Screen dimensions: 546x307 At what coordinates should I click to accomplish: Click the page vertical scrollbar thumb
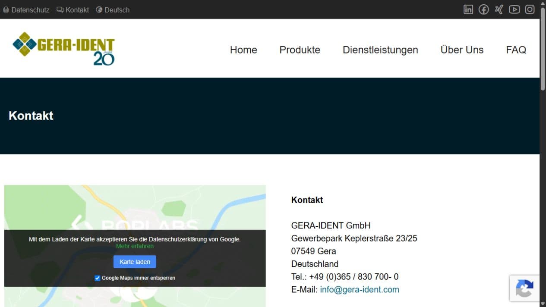[x=543, y=48]
